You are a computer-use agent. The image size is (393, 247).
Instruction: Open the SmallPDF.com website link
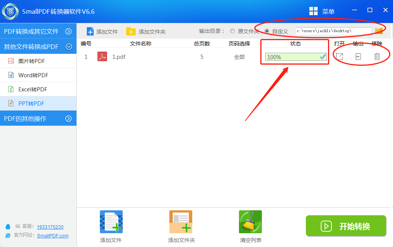(53, 236)
